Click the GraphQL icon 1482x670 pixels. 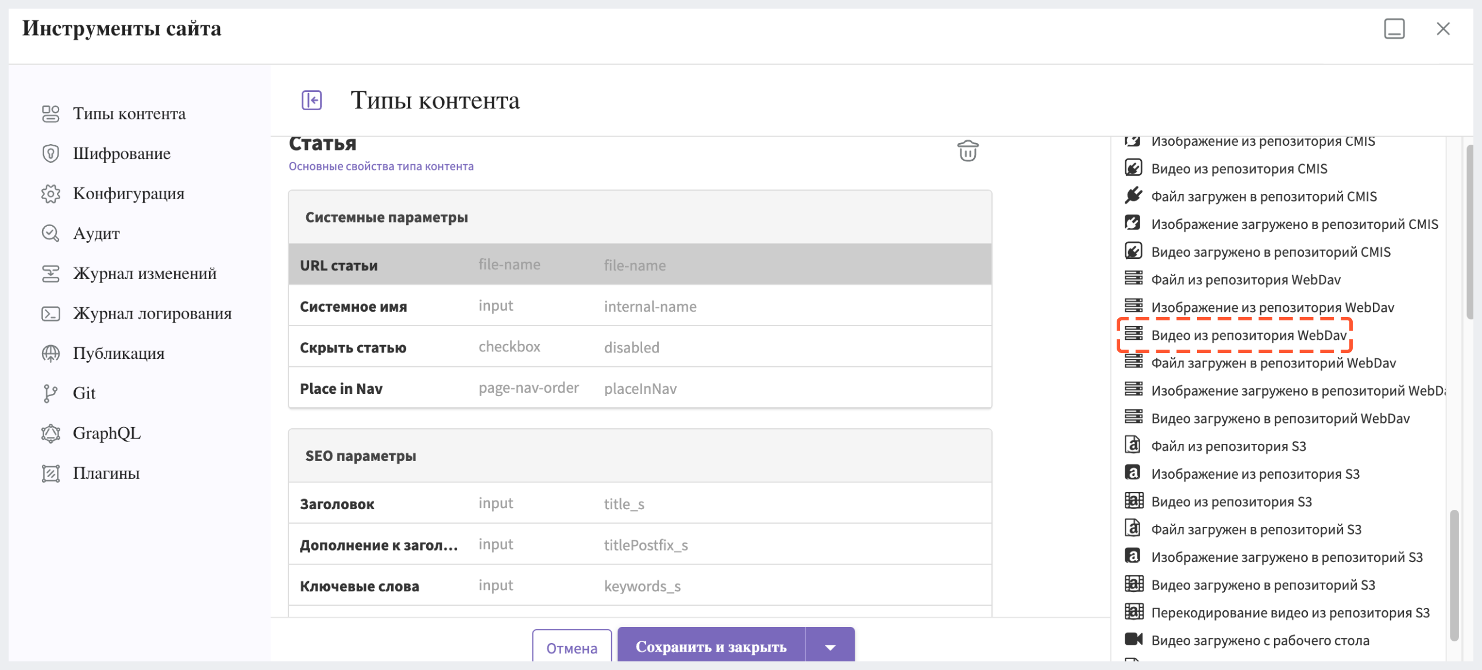51,433
